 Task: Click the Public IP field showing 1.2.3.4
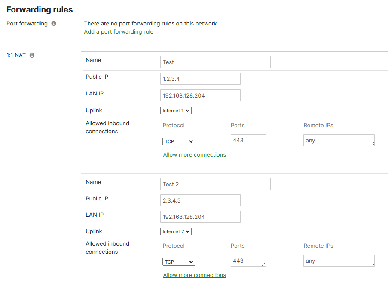tap(200, 78)
